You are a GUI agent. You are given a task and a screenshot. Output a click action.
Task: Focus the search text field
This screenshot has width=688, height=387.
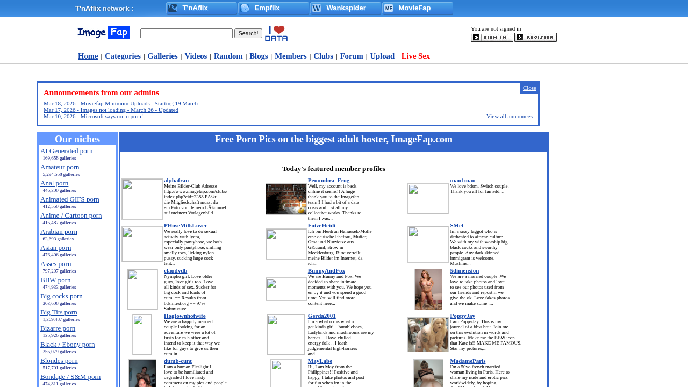click(187, 33)
